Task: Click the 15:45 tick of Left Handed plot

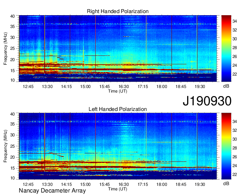Action: pos(105,184)
